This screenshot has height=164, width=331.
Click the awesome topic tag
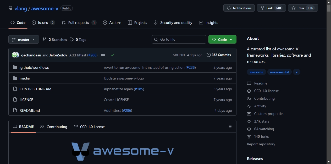[257, 72]
